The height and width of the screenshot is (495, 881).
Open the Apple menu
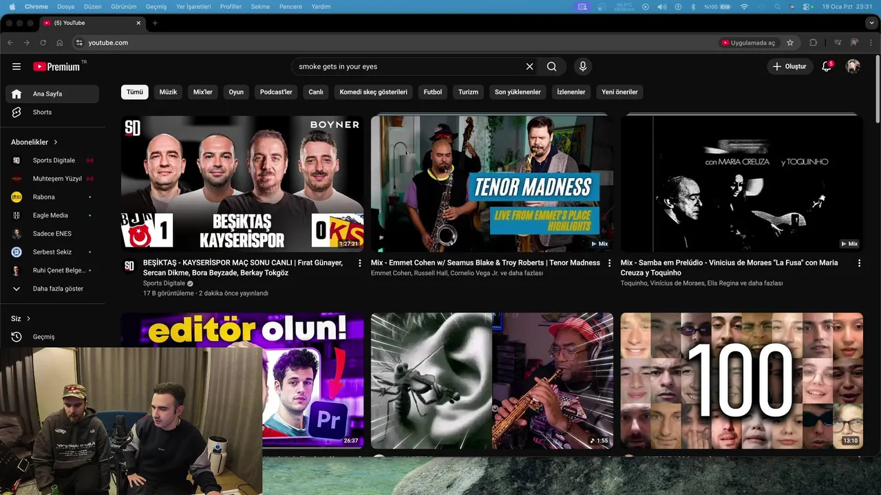tap(12, 6)
